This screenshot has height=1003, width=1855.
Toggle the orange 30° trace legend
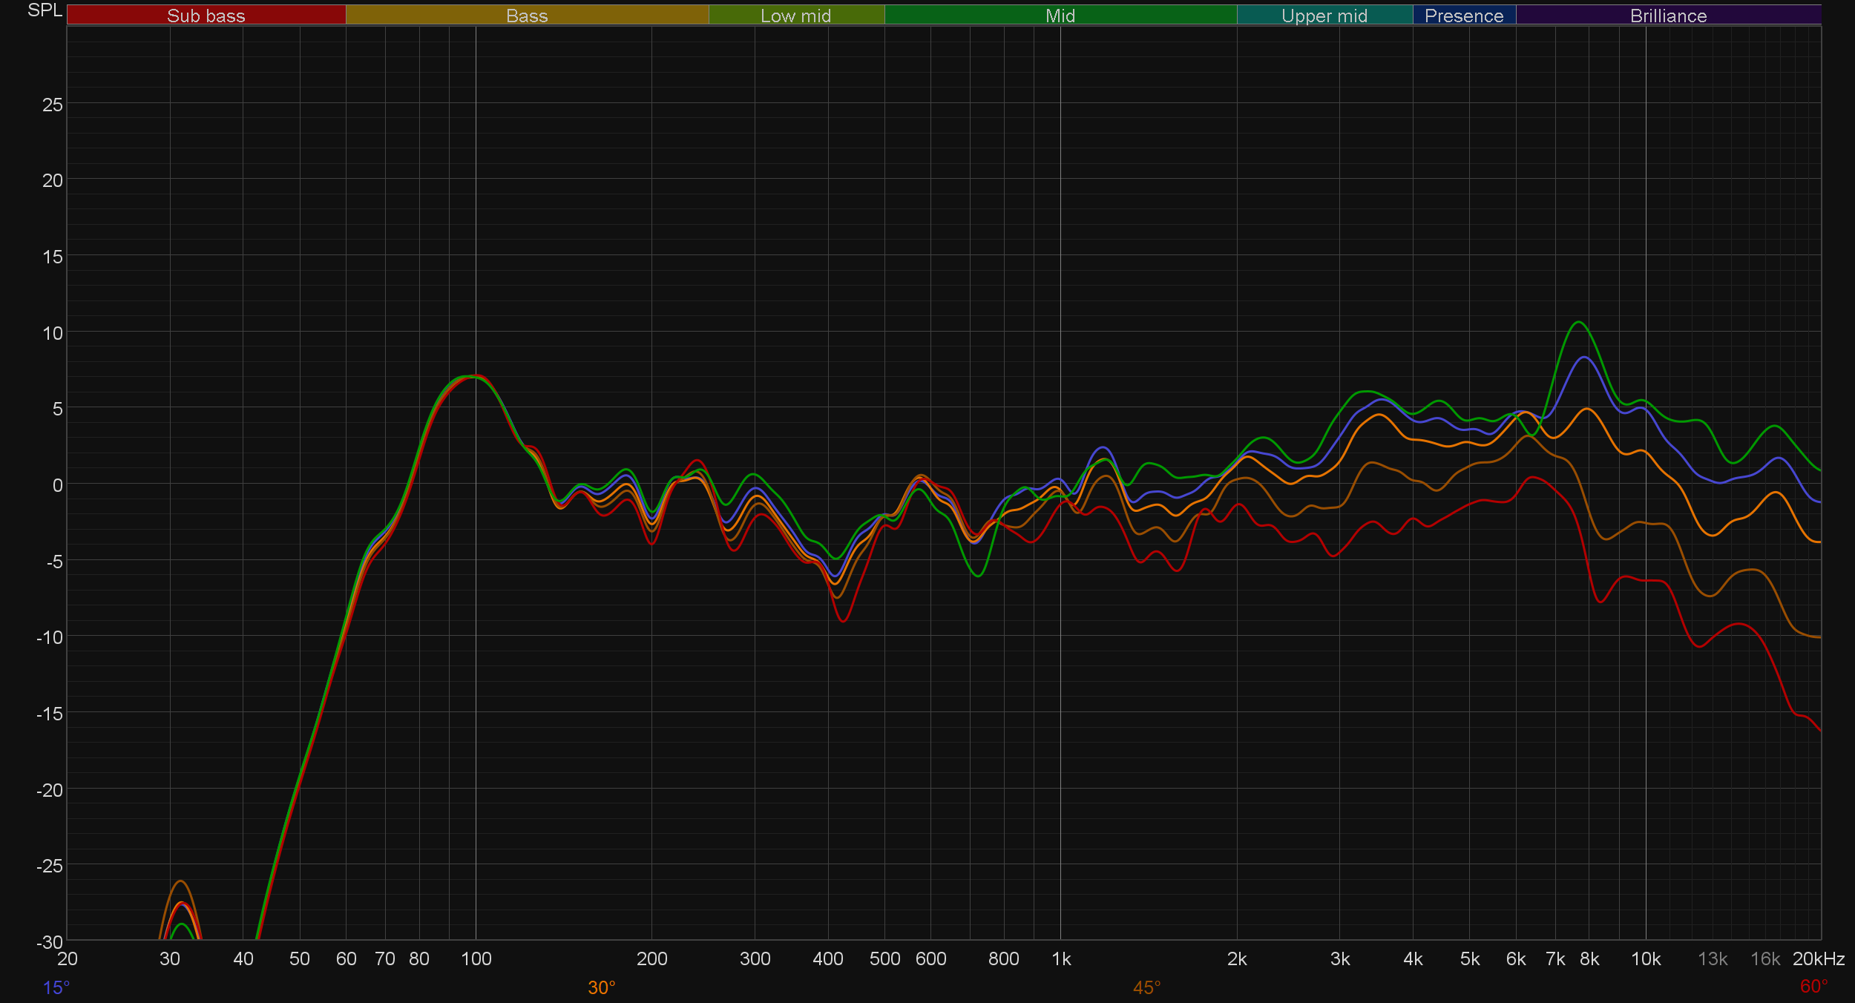click(x=601, y=987)
